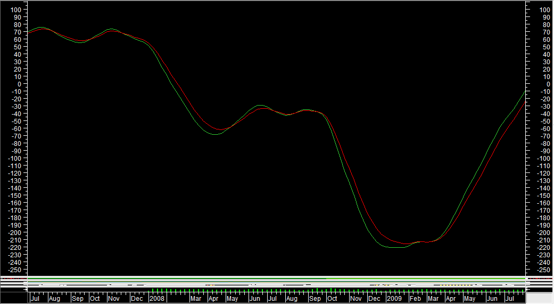Select the Apr label in 2009 section

tap(450, 298)
